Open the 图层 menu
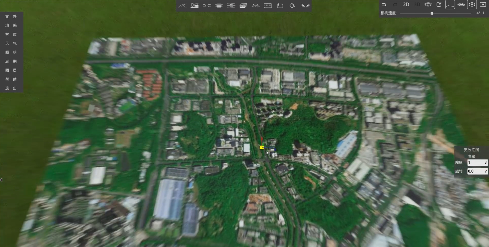The width and height of the screenshot is (489, 247). [11, 70]
